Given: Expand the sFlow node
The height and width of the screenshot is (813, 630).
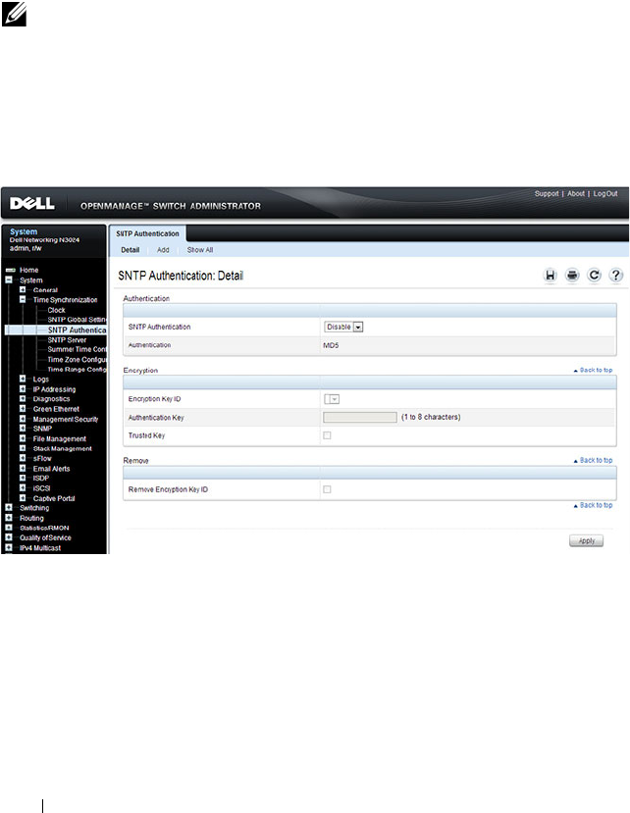Looking at the screenshot, I should [23, 458].
